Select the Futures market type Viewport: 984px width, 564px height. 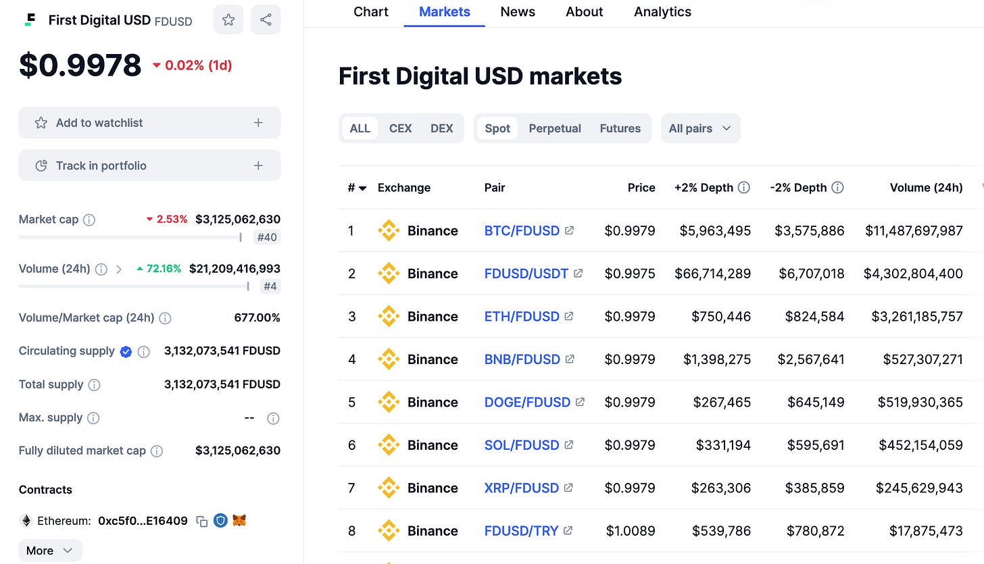pyautogui.click(x=620, y=128)
